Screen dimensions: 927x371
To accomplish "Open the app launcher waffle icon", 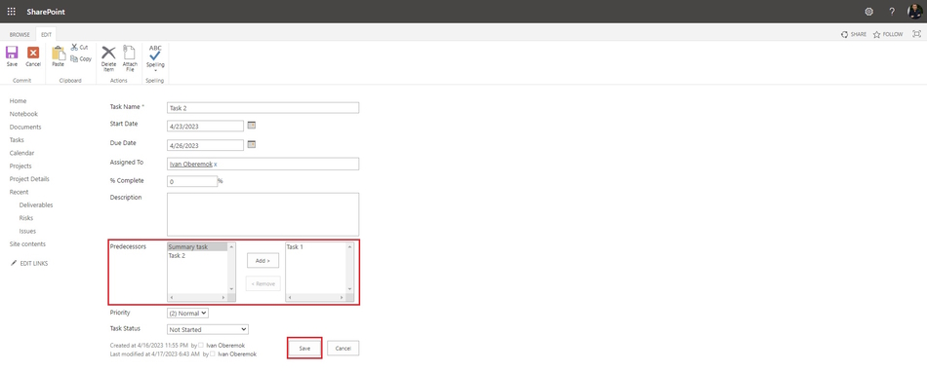I will [x=12, y=12].
